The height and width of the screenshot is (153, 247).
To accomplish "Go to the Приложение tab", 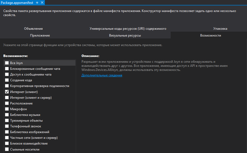I will point(40,35).
